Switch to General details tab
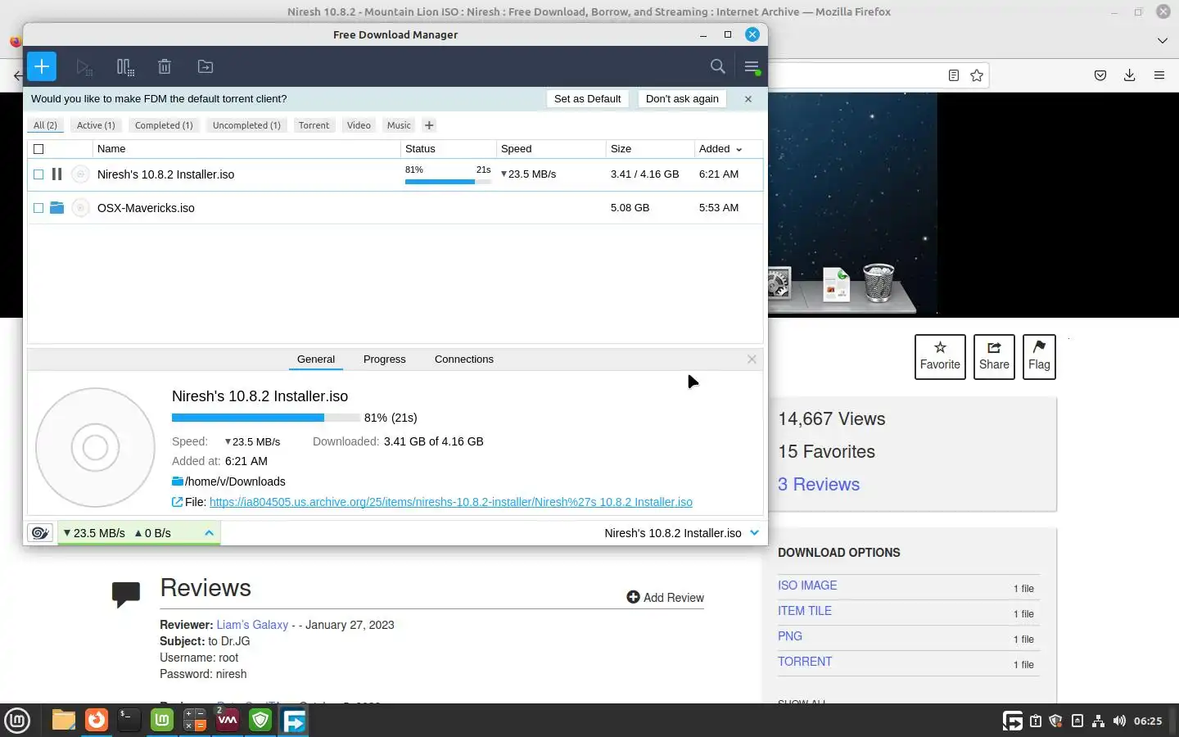This screenshot has height=737, width=1179. point(316,359)
